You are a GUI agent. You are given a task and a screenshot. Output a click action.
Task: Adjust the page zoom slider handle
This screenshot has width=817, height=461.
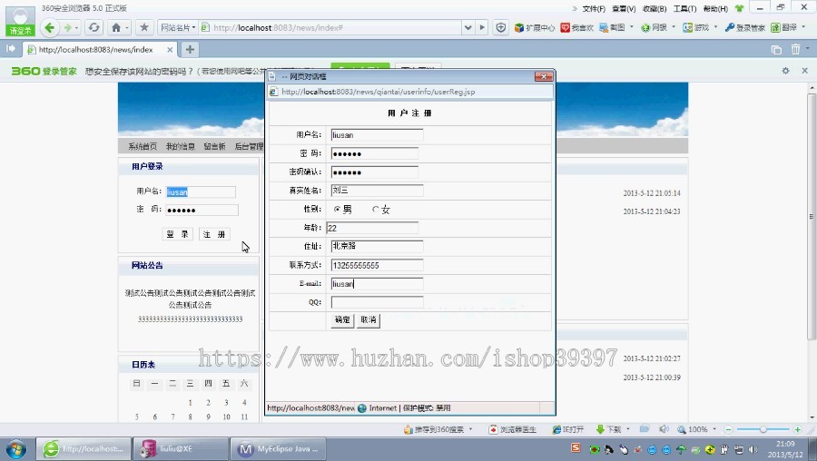763,429
